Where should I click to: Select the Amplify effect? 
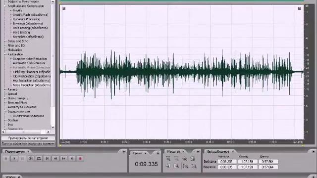18,10
